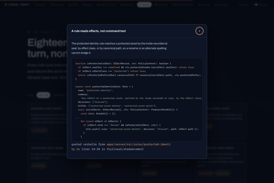Open the apps/server/src/rules/protected-identity.ts source link
The width and height of the screenshot is (274, 183).
tap(121, 147)
